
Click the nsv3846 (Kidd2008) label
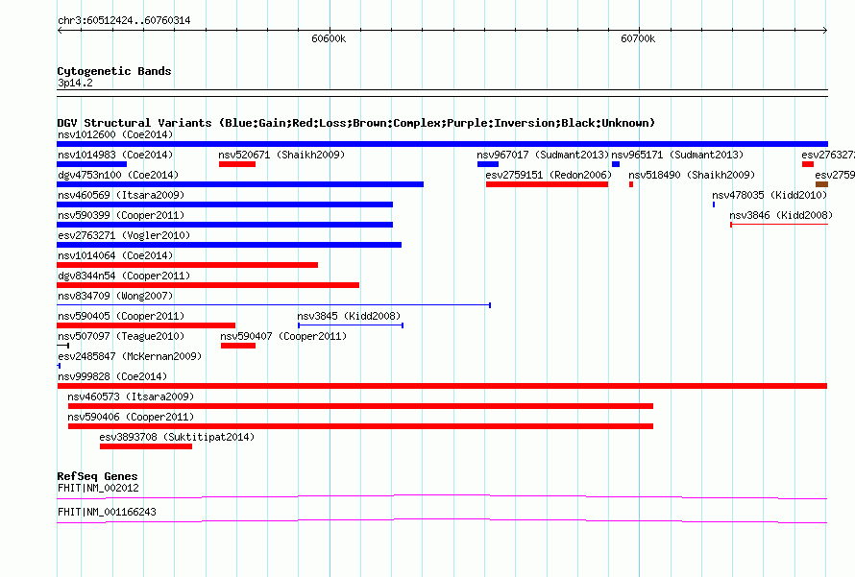tap(781, 215)
